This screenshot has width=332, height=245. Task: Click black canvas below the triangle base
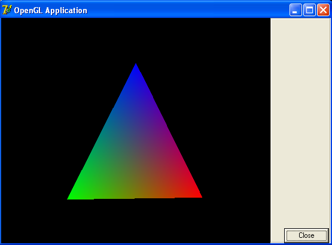pos(136,220)
